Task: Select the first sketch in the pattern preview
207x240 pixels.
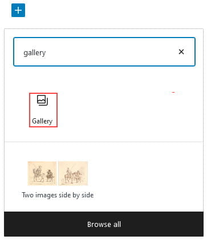Action: pos(42,173)
